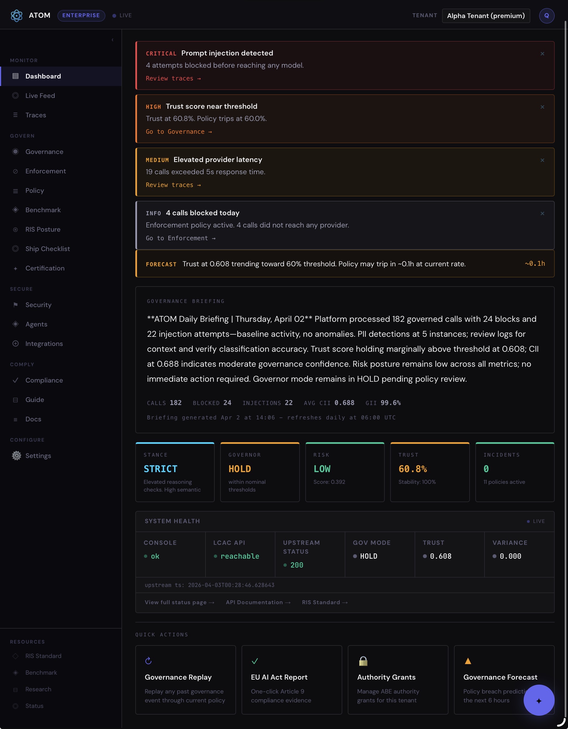This screenshot has width=568, height=729.
Task: Switch to the Dashboard section
Action: pyautogui.click(x=43, y=76)
